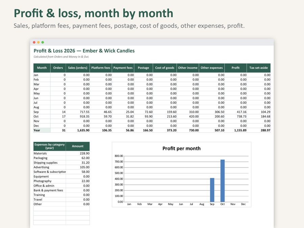Select October postage cell 93.90
Image resolution: width=304 pixels, height=228 pixels.
[144, 117]
